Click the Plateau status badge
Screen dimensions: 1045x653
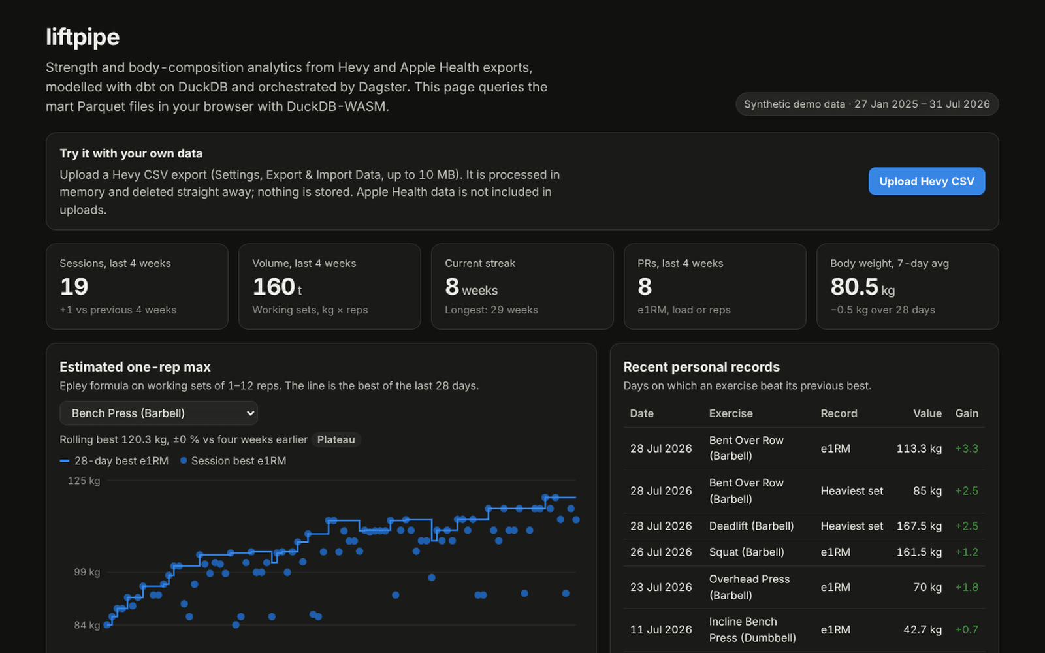pos(336,439)
